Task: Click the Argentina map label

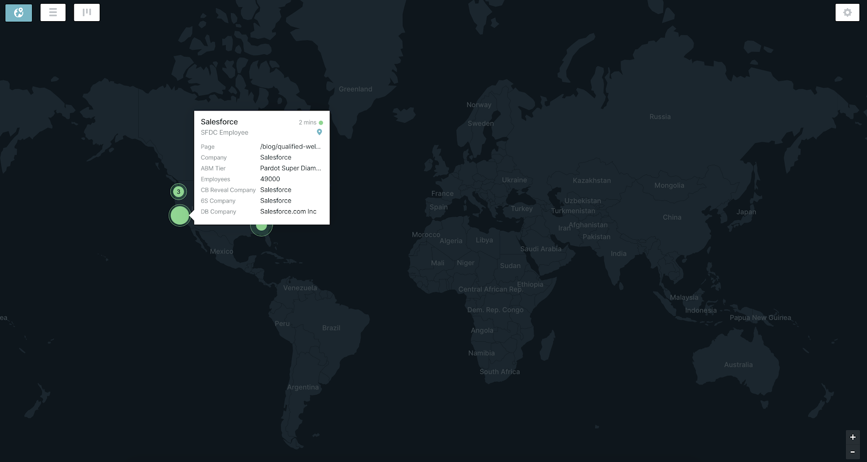Action: pyautogui.click(x=303, y=388)
